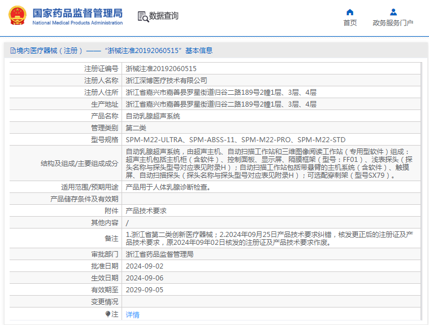Select the 境内医疗器械（注册）基本信息 header title
The width and height of the screenshot is (429, 325).
point(111,51)
